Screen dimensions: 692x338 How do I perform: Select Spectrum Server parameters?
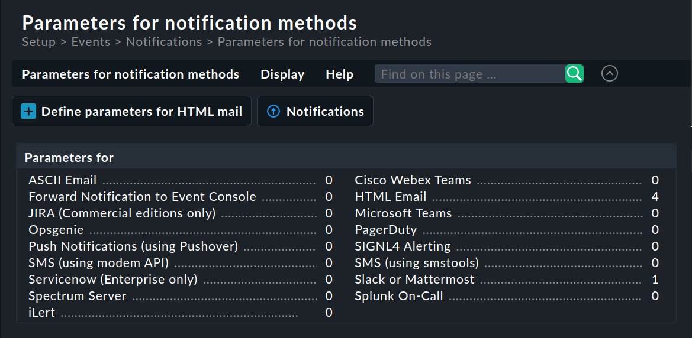point(77,296)
